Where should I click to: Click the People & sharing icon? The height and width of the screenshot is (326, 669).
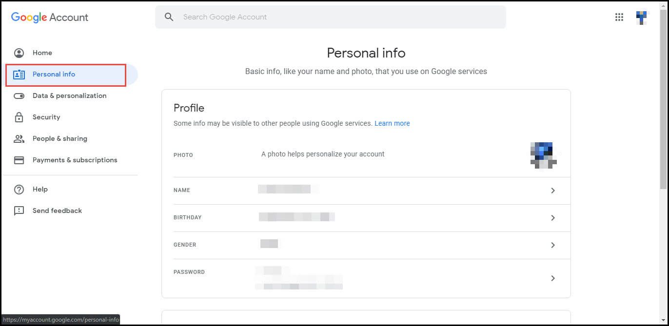(x=19, y=139)
